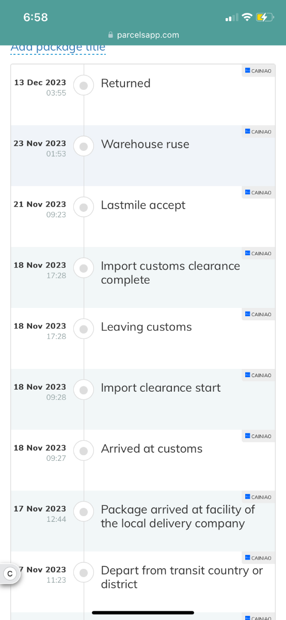
Task: Select the Import customs clearance complete entry
Action: click(x=143, y=277)
